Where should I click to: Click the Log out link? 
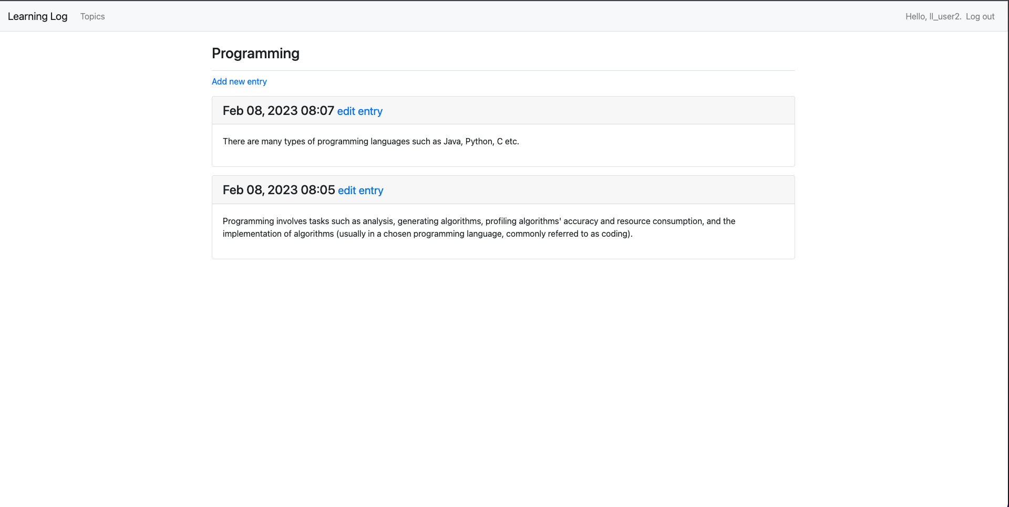980,16
